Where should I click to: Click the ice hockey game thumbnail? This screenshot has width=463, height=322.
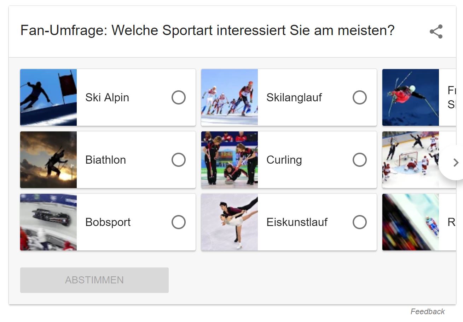click(x=410, y=160)
